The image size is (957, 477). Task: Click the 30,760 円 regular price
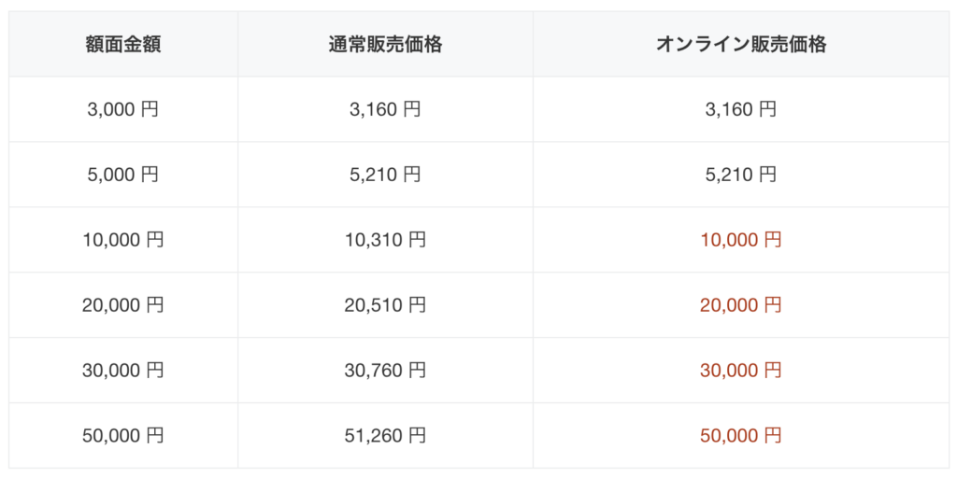[x=385, y=371]
